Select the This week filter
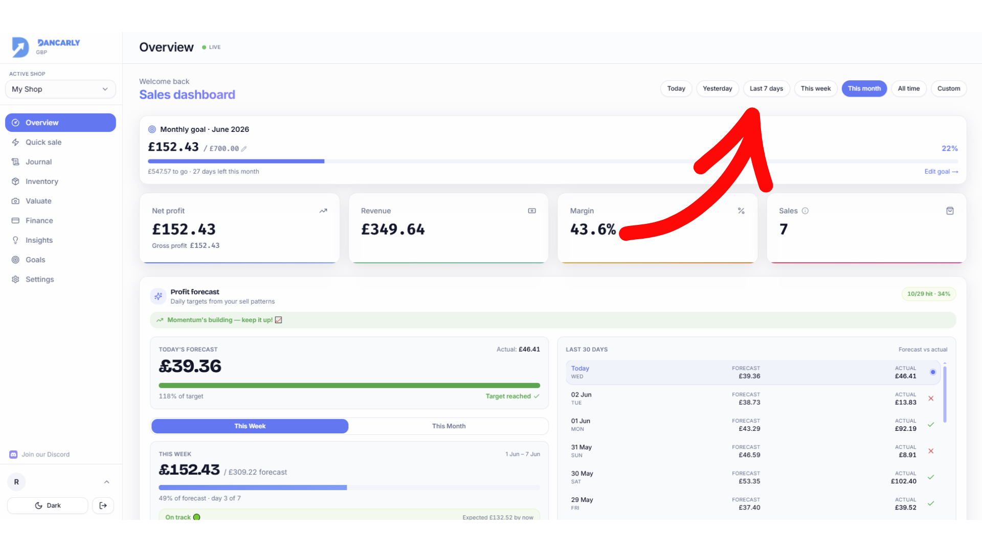 (815, 88)
